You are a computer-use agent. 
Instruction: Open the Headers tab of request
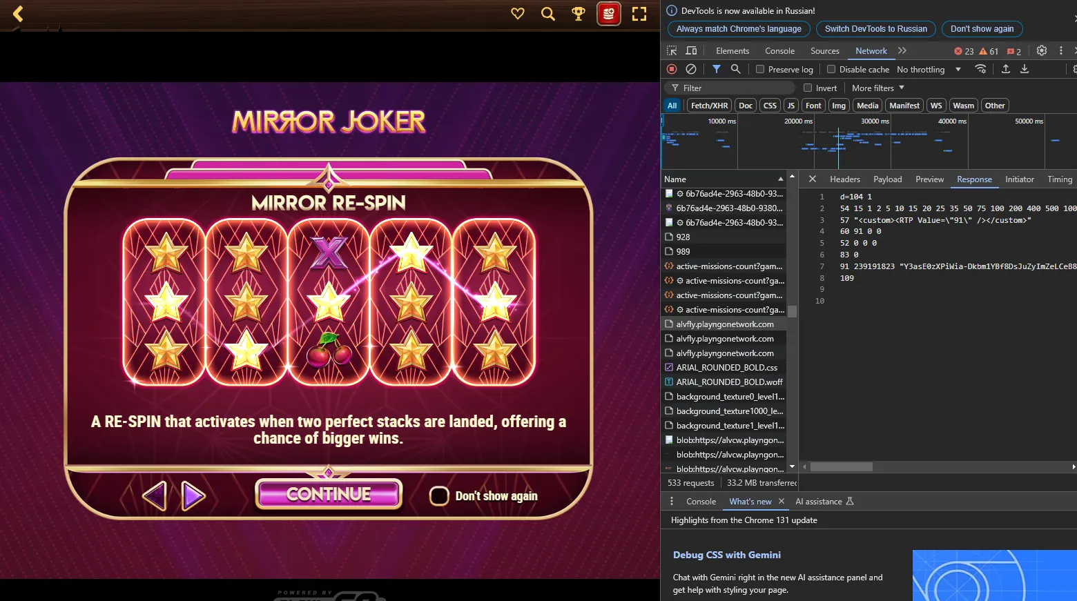tap(845, 179)
